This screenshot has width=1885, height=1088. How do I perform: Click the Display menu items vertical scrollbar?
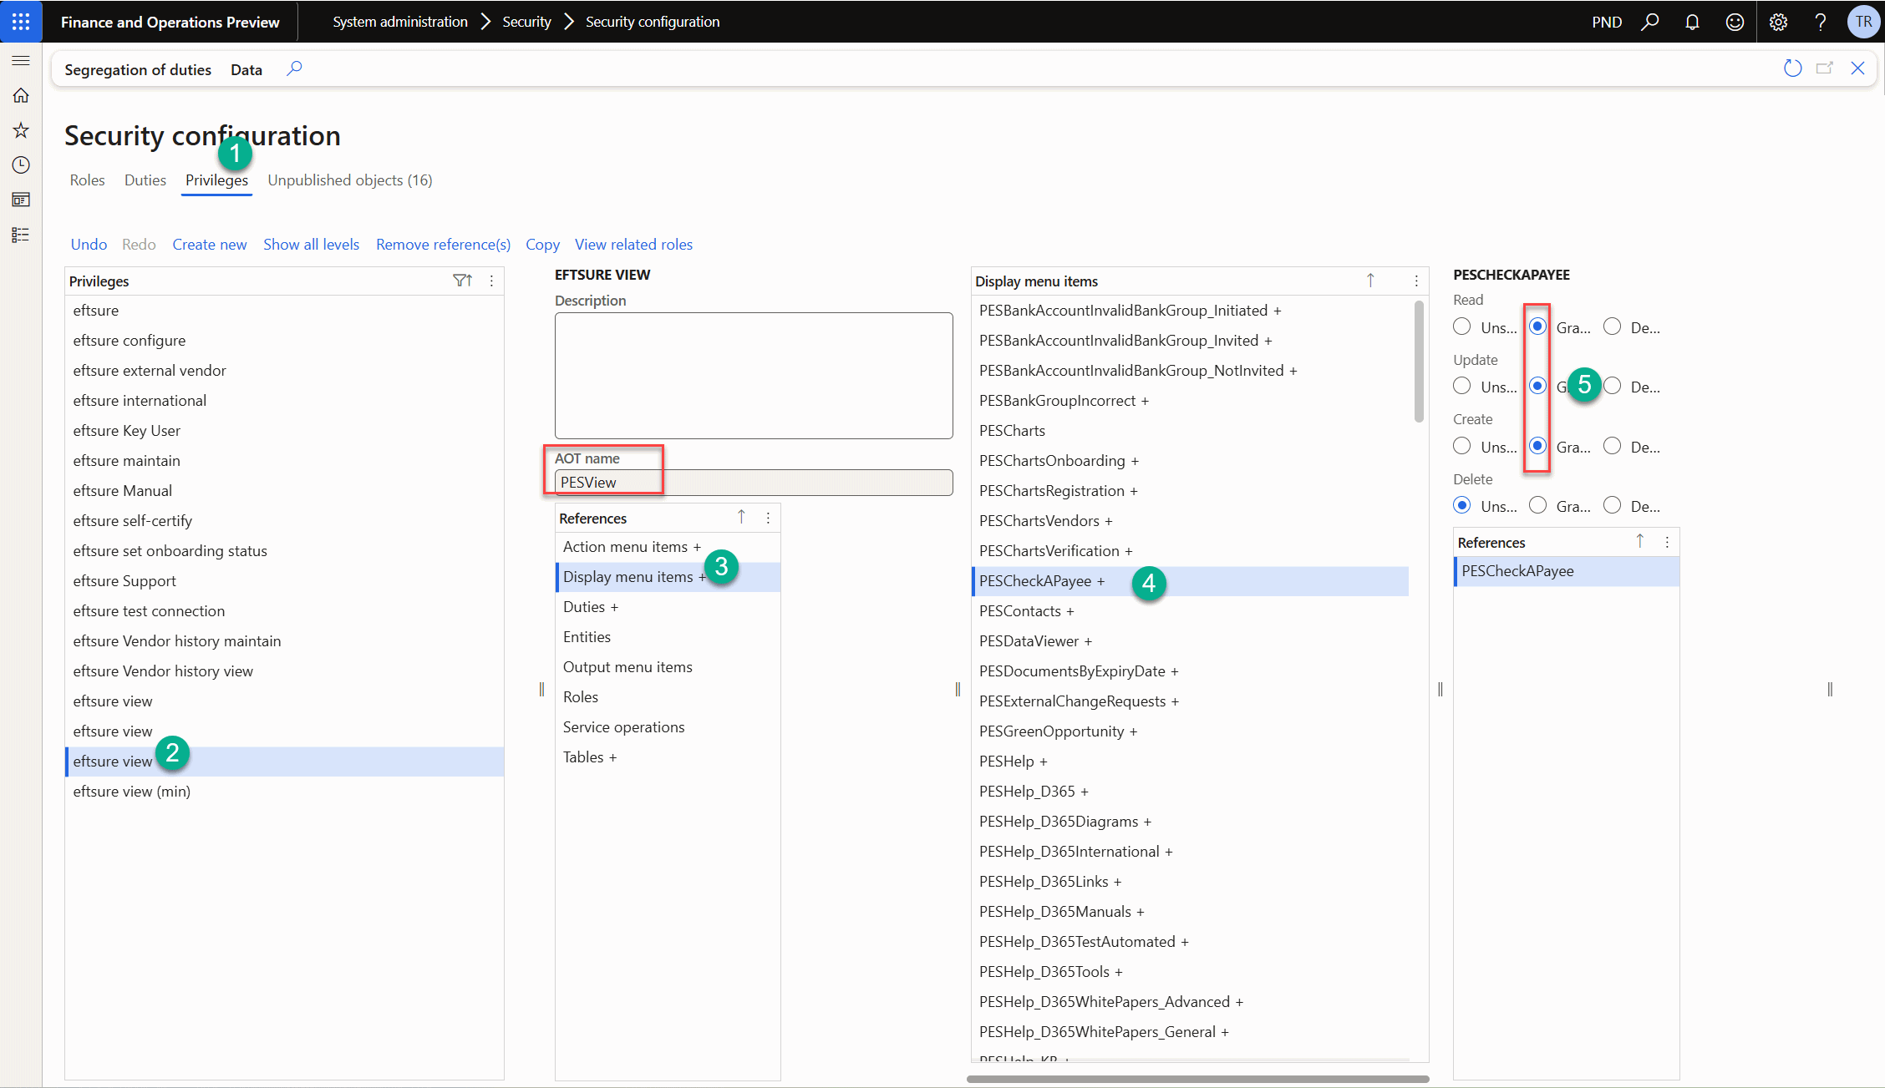[x=1419, y=361]
